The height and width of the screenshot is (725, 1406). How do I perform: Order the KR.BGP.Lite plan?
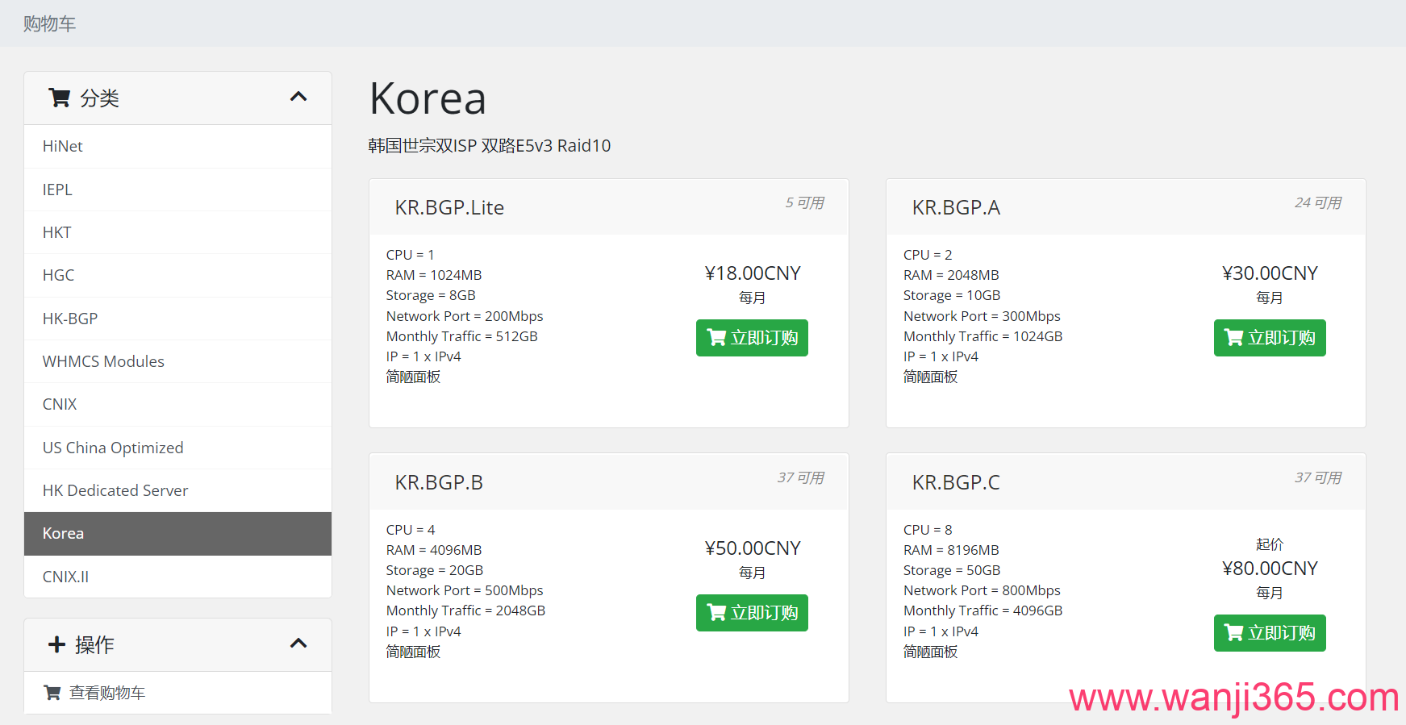point(752,338)
